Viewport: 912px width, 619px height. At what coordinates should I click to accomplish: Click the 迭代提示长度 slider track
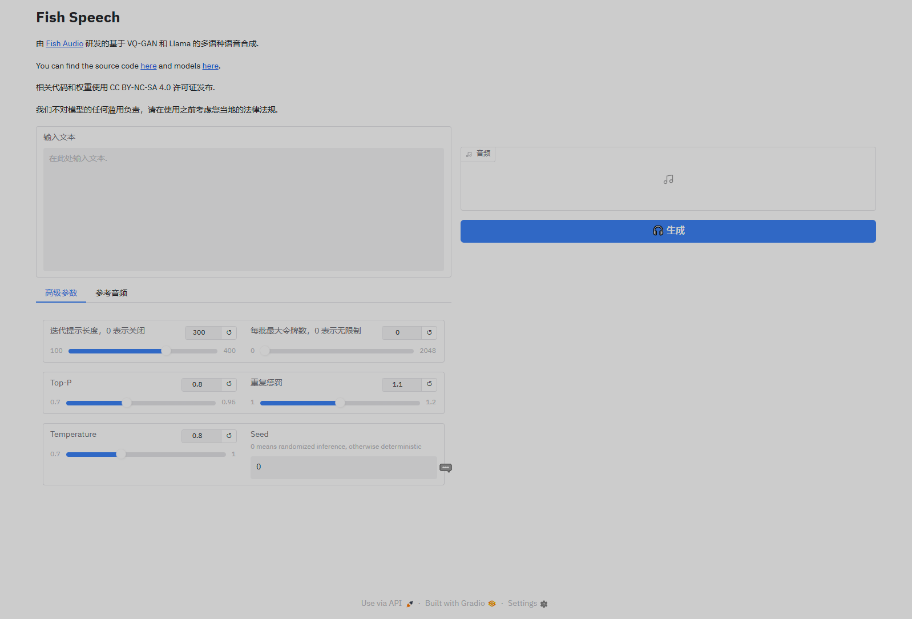pos(143,351)
